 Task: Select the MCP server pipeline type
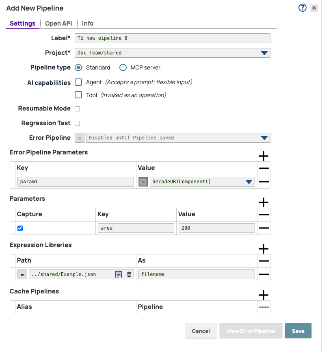coord(123,67)
